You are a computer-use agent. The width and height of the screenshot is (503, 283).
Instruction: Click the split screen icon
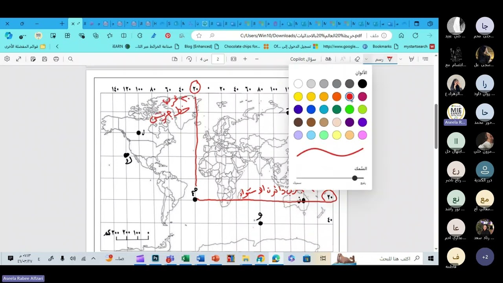(x=124, y=35)
